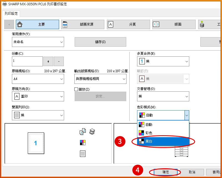Click the printer cassette graphic in the right preview
The width and height of the screenshot is (222, 178).
click(181, 151)
